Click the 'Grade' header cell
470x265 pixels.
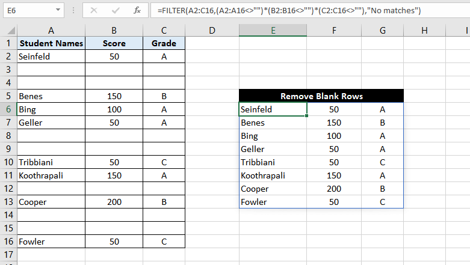point(164,43)
